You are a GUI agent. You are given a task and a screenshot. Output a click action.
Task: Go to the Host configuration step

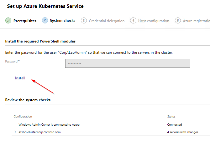(x=150, y=21)
